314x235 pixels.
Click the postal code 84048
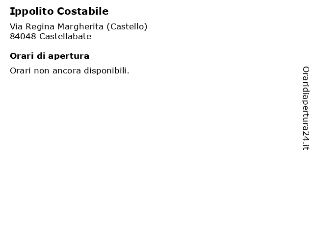tap(23, 36)
